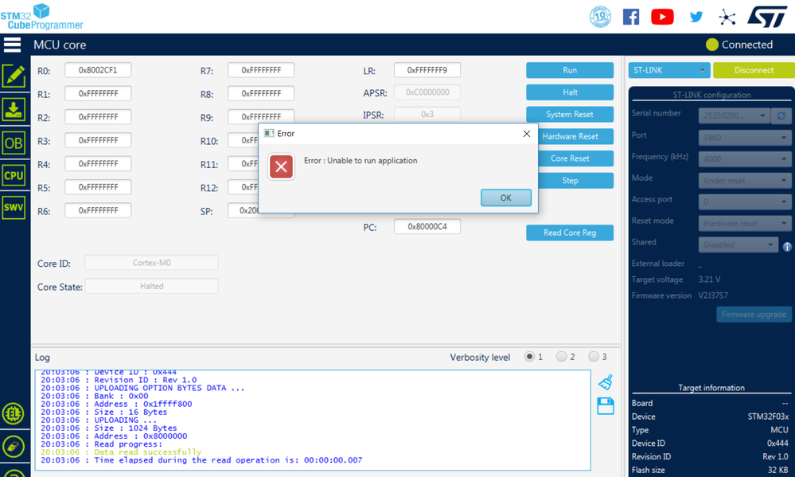Select verbosity level 2
795x477 pixels.
[x=561, y=357]
